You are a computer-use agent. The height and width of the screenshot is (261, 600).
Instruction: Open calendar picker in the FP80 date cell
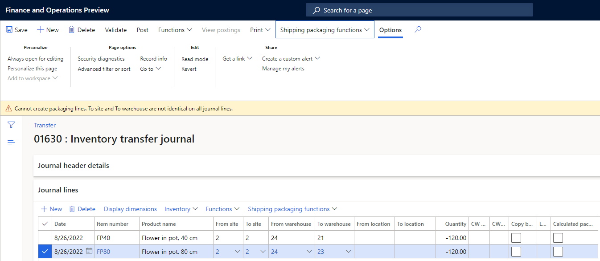click(89, 251)
